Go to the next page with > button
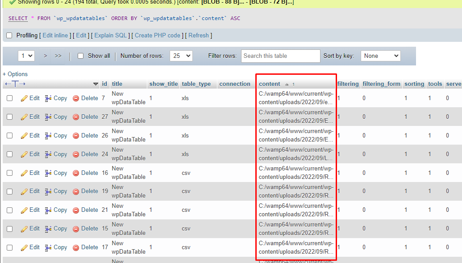The height and width of the screenshot is (263, 462). (x=46, y=56)
